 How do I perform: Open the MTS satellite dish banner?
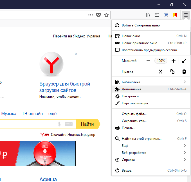[38, 153]
